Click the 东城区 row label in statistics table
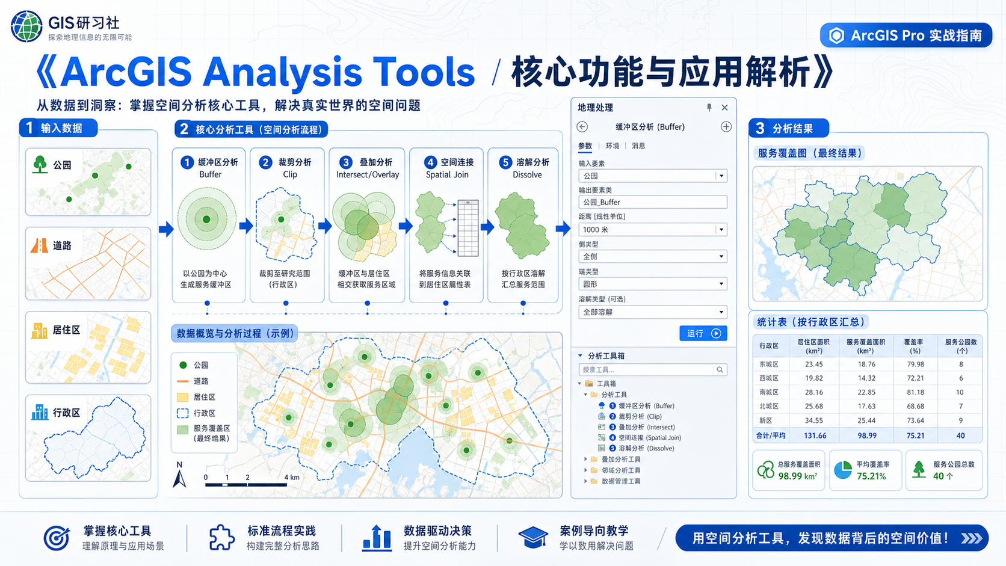This screenshot has height=566, width=1006. click(x=769, y=364)
